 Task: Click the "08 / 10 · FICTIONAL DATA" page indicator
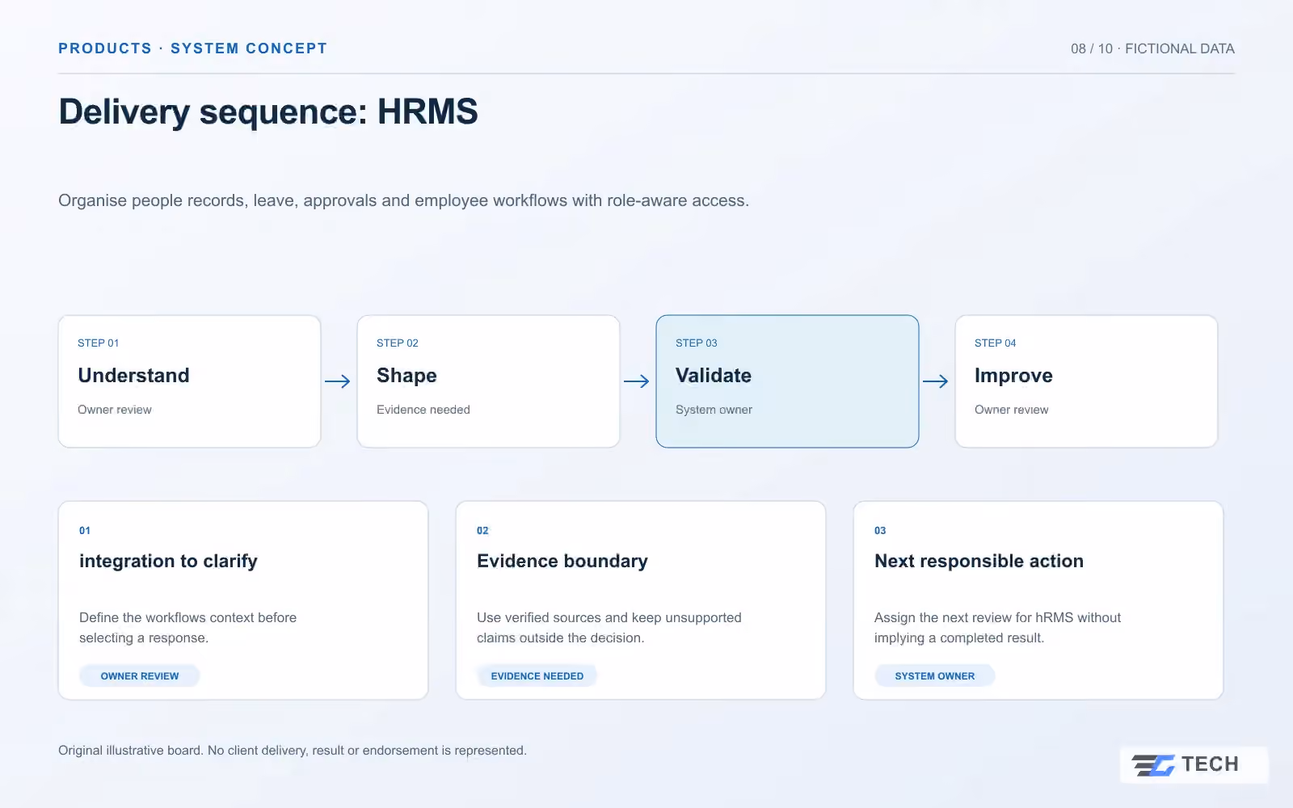click(x=1152, y=48)
